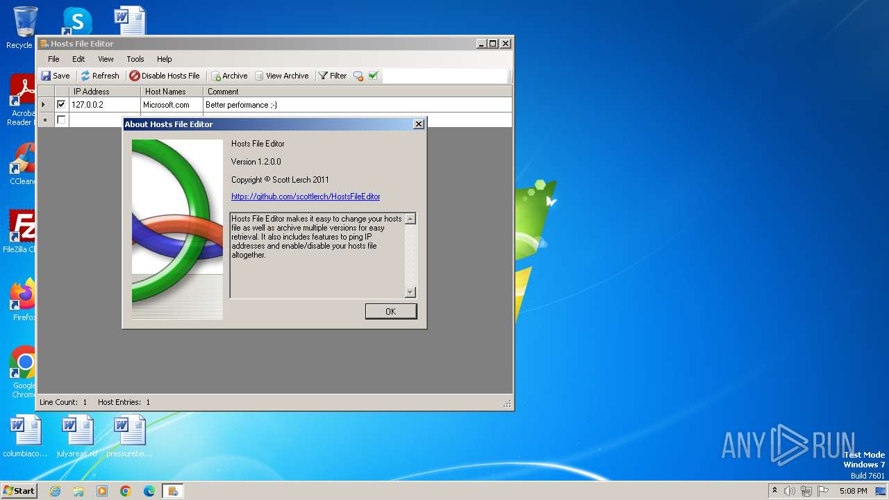
Task: Close the About Hosts File Editor dialog
Action: [x=418, y=124]
